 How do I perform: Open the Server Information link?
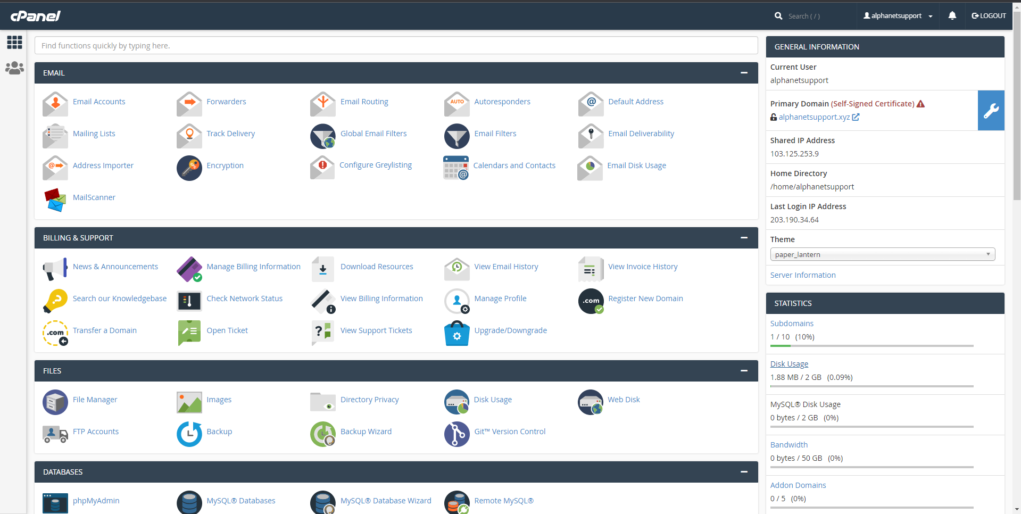[803, 275]
